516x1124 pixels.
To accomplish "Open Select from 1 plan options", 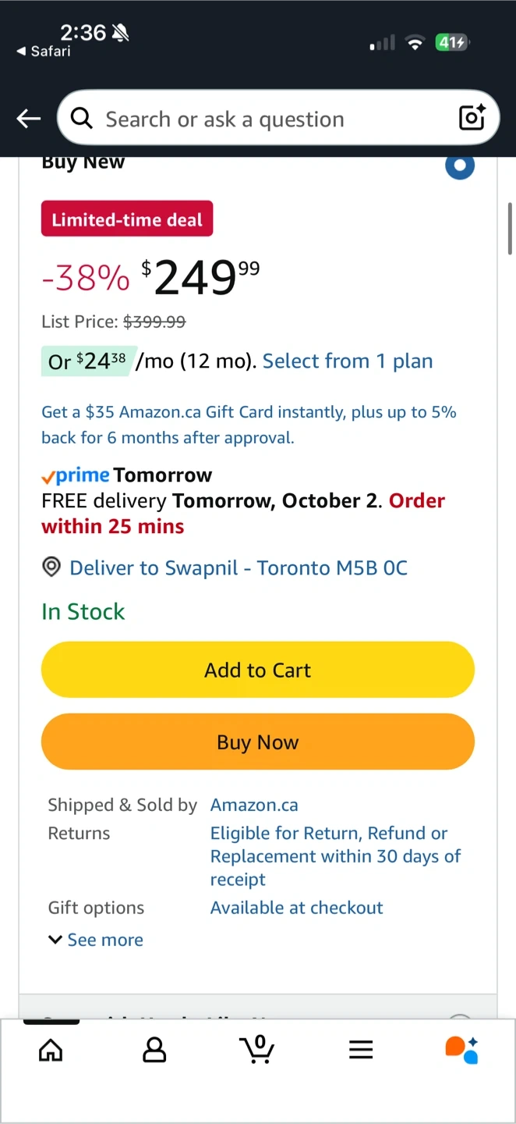I will (348, 361).
